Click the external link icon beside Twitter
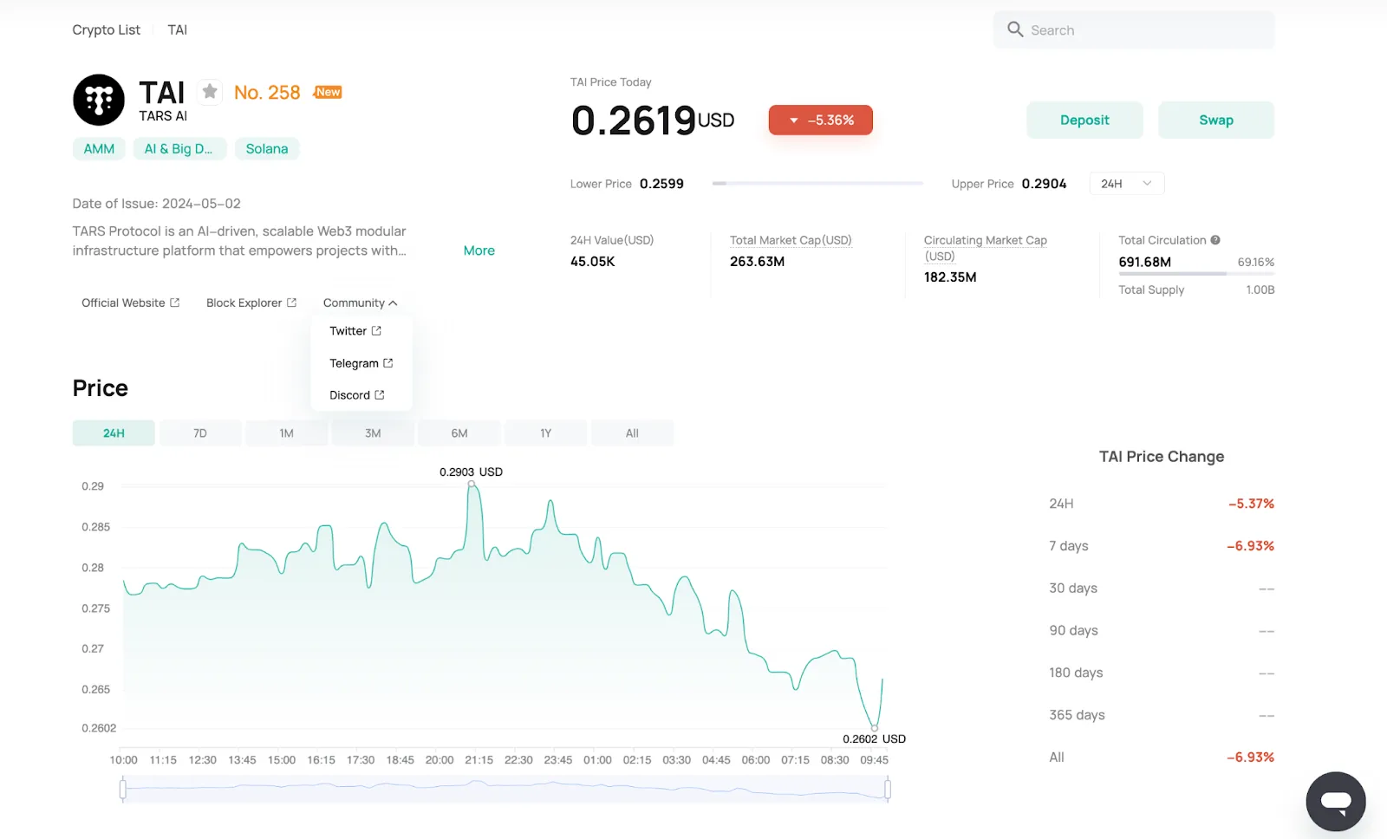1387x839 pixels. [376, 331]
